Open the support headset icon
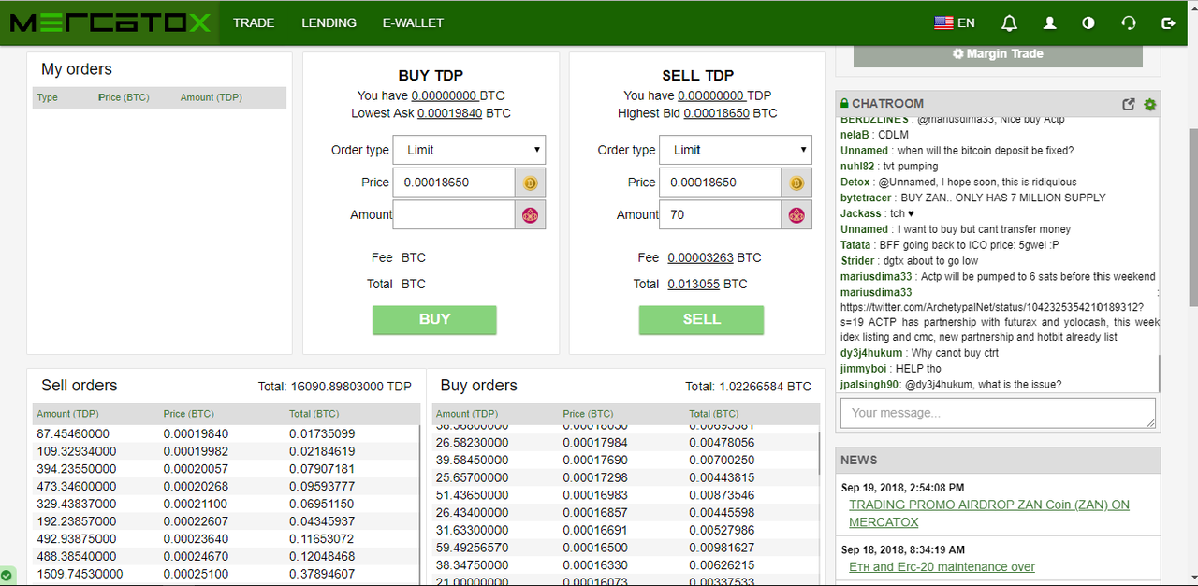This screenshot has width=1198, height=586. (x=1129, y=22)
